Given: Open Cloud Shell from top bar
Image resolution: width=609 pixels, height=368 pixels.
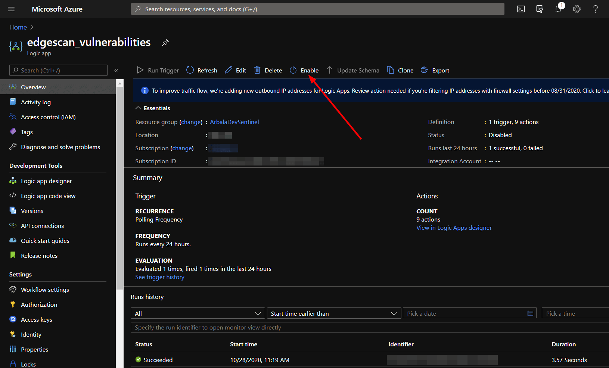Looking at the screenshot, I should coord(521,9).
